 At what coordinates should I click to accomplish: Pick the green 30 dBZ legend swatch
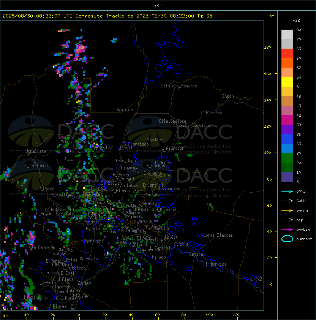287,158
